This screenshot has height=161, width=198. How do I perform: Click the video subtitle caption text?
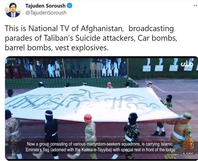point(101,147)
